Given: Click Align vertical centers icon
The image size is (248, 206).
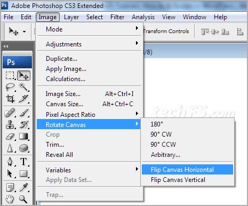Looking at the screenshot, I should (x=215, y=32).
